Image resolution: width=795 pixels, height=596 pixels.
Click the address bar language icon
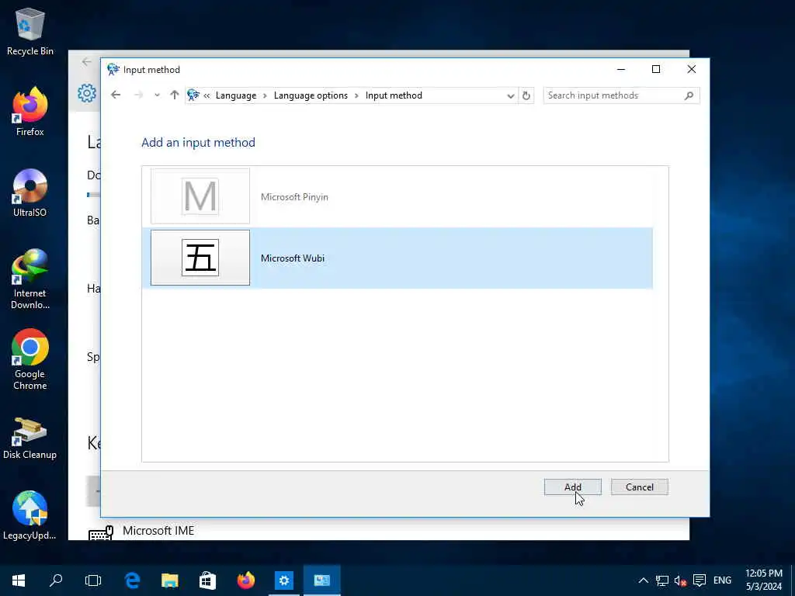(193, 95)
